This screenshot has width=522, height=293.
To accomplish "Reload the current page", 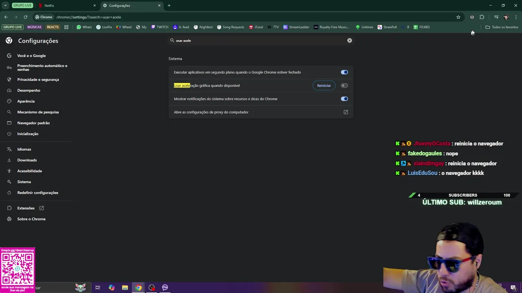I will point(25,17).
